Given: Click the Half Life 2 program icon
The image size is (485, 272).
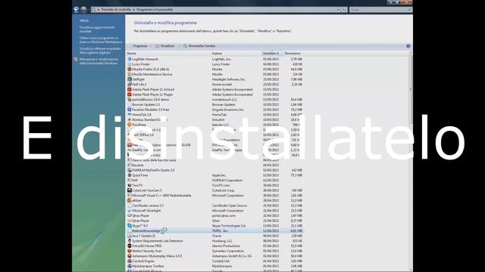Looking at the screenshot, I should click(130, 84).
